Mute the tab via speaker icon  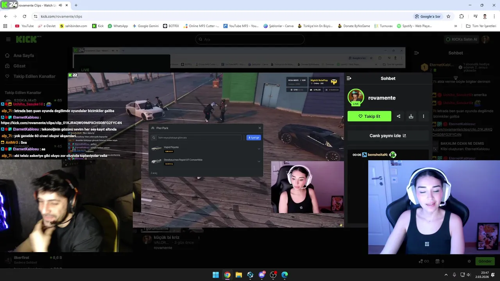point(60,5)
